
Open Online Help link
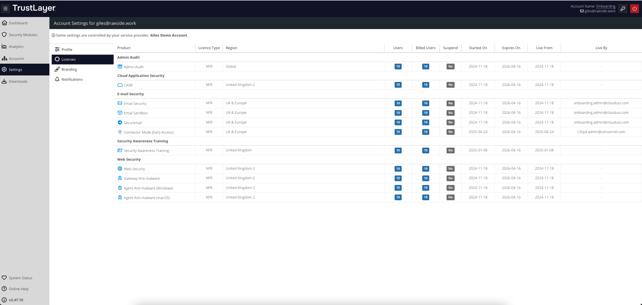[x=19, y=289]
